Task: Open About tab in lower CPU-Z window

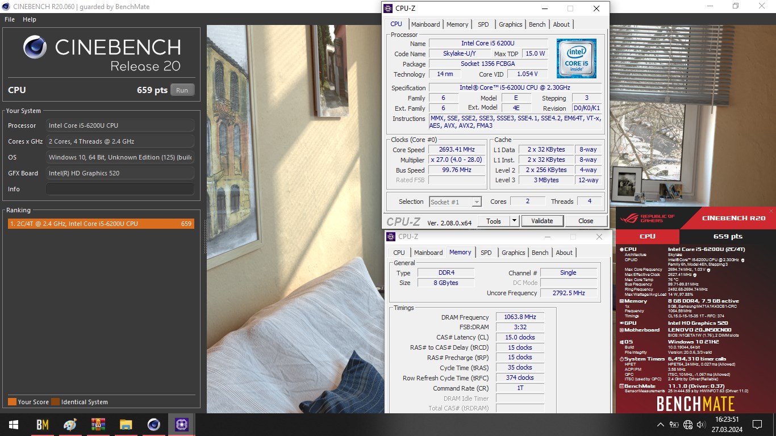Action: click(x=564, y=253)
